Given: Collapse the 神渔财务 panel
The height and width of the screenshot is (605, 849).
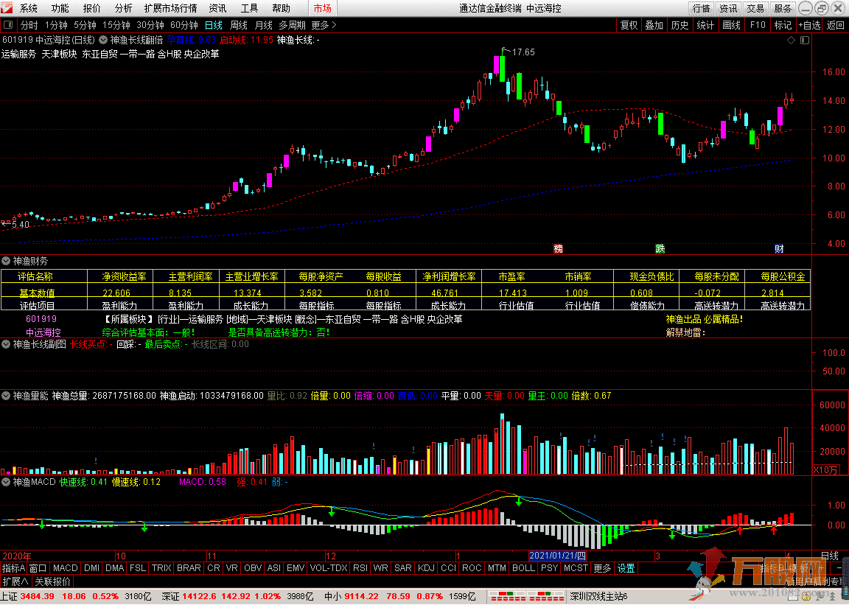Looking at the screenshot, I should coord(6,261).
